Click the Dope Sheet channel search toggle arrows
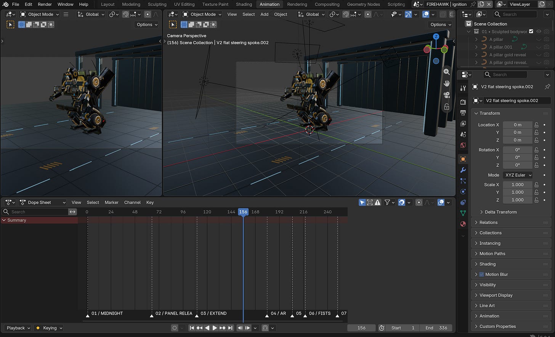Screen dimensions: 555x337 pos(72,212)
